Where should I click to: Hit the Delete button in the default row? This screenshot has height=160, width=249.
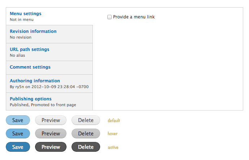pyautogui.click(x=86, y=120)
